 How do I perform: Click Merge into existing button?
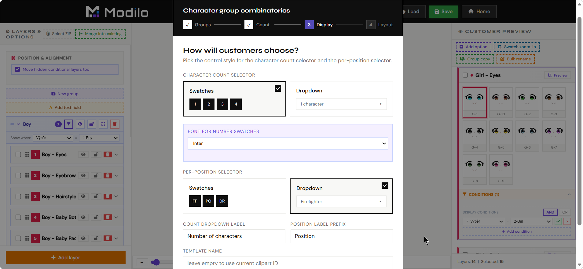coord(100,34)
